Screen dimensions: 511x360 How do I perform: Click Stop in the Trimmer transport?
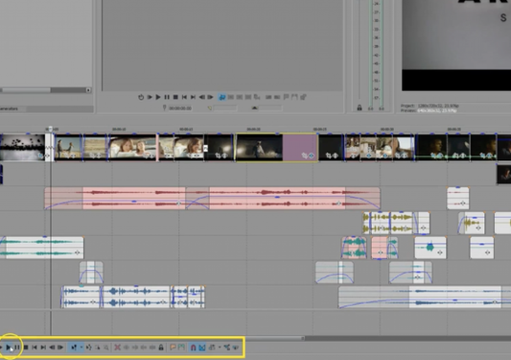tap(175, 97)
